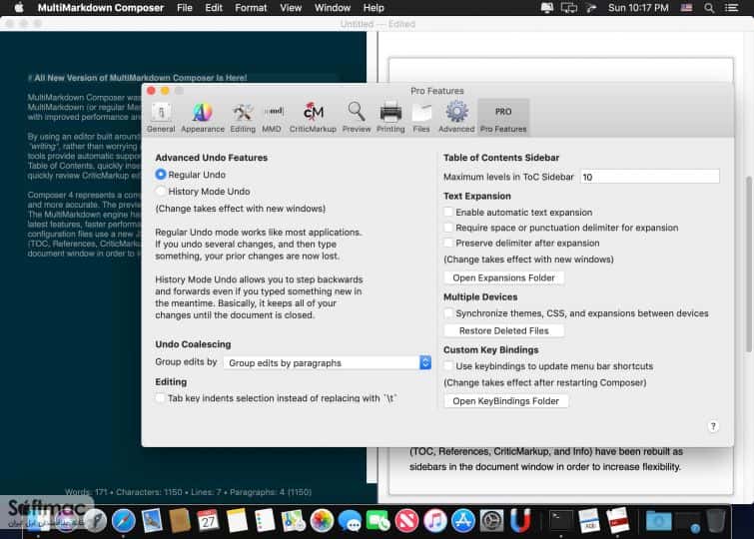Viewport: 754px width, 539px height.
Task: Select the History Mode Undo option
Action: pos(161,192)
